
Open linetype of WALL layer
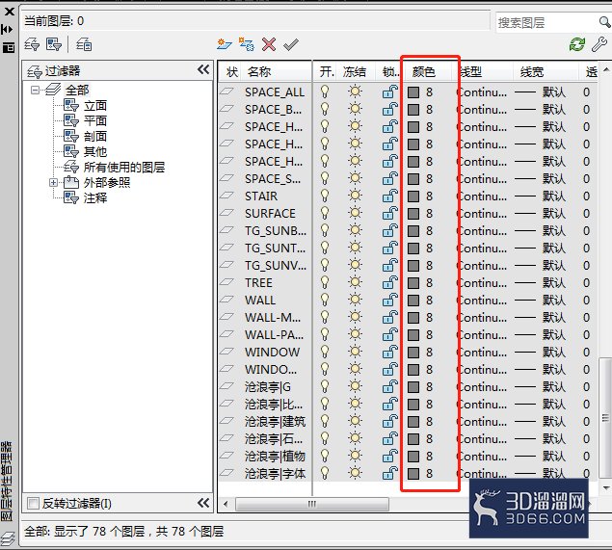[x=482, y=300]
